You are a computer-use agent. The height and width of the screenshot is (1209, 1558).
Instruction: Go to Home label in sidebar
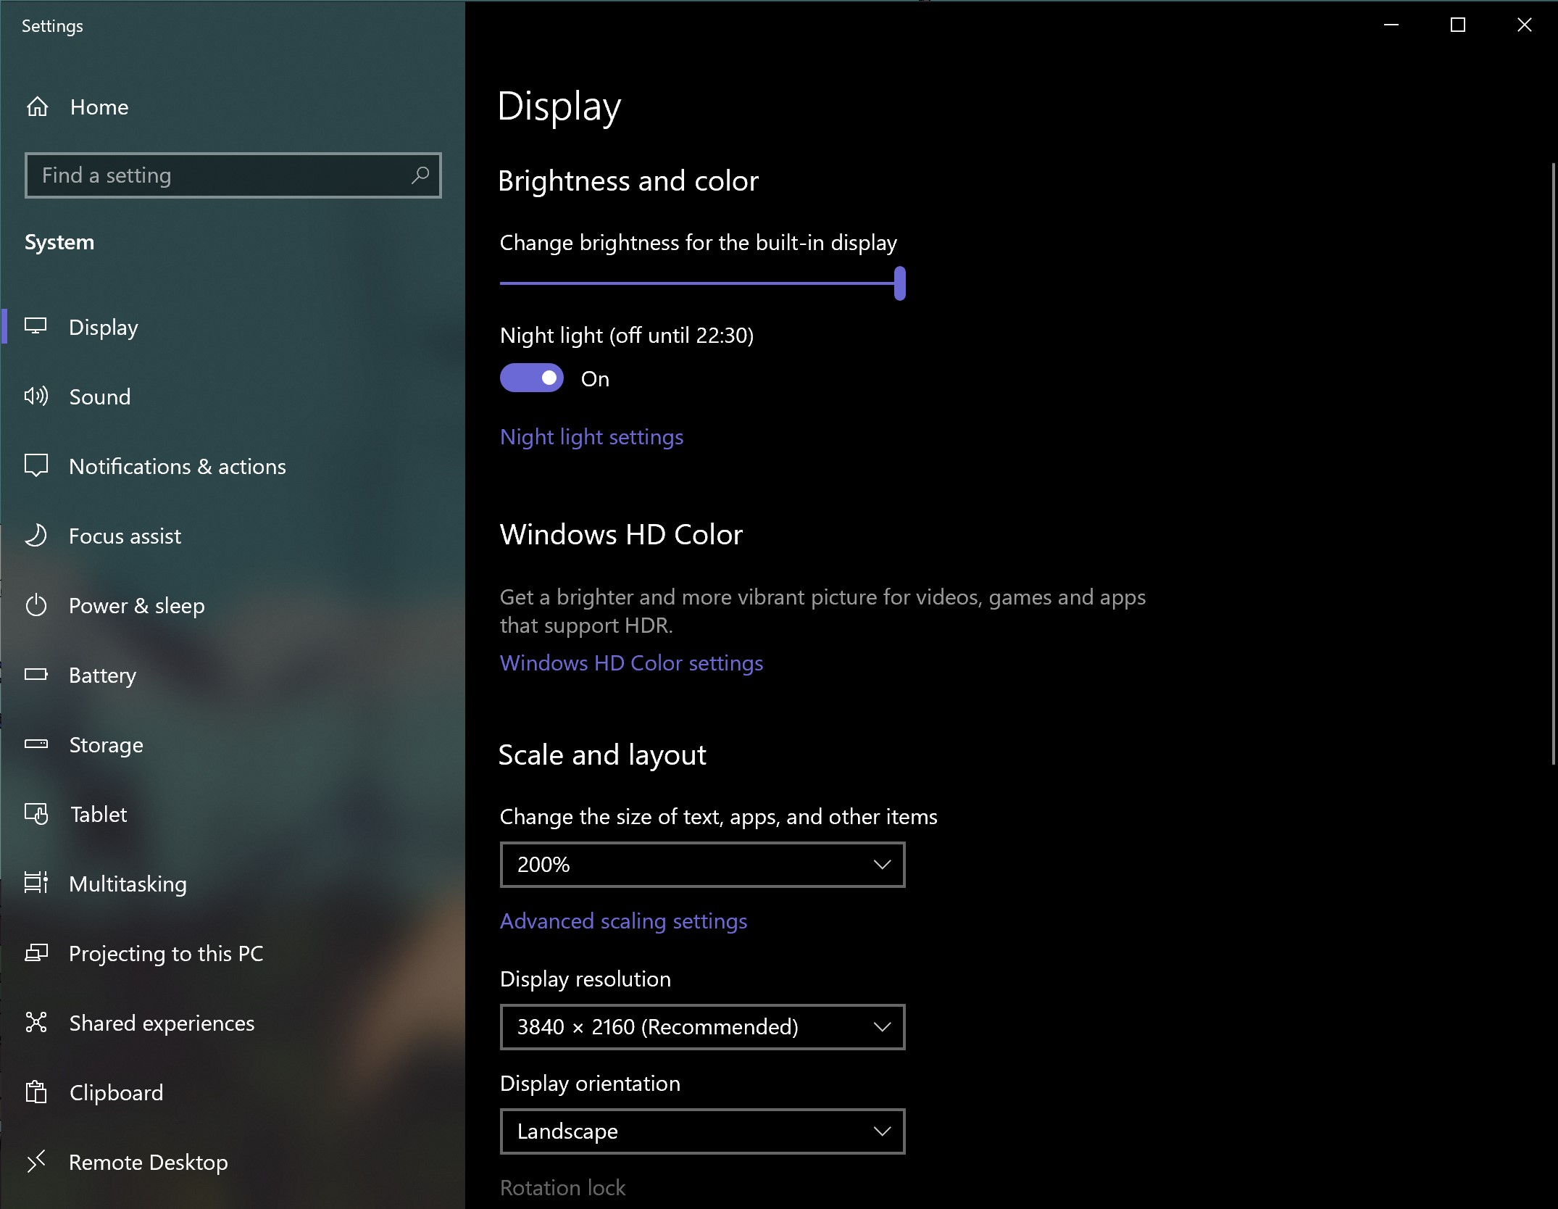[x=99, y=107]
